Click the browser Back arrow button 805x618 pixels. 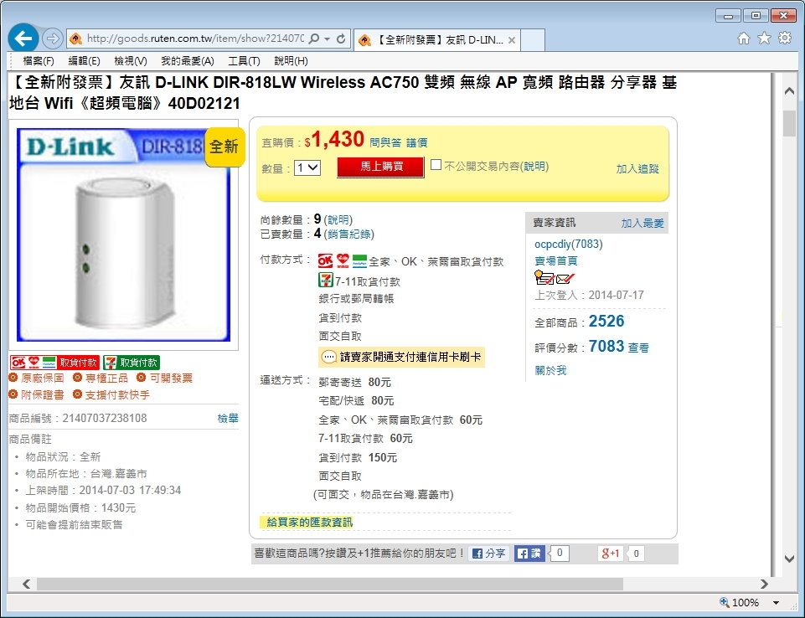pyautogui.click(x=23, y=38)
